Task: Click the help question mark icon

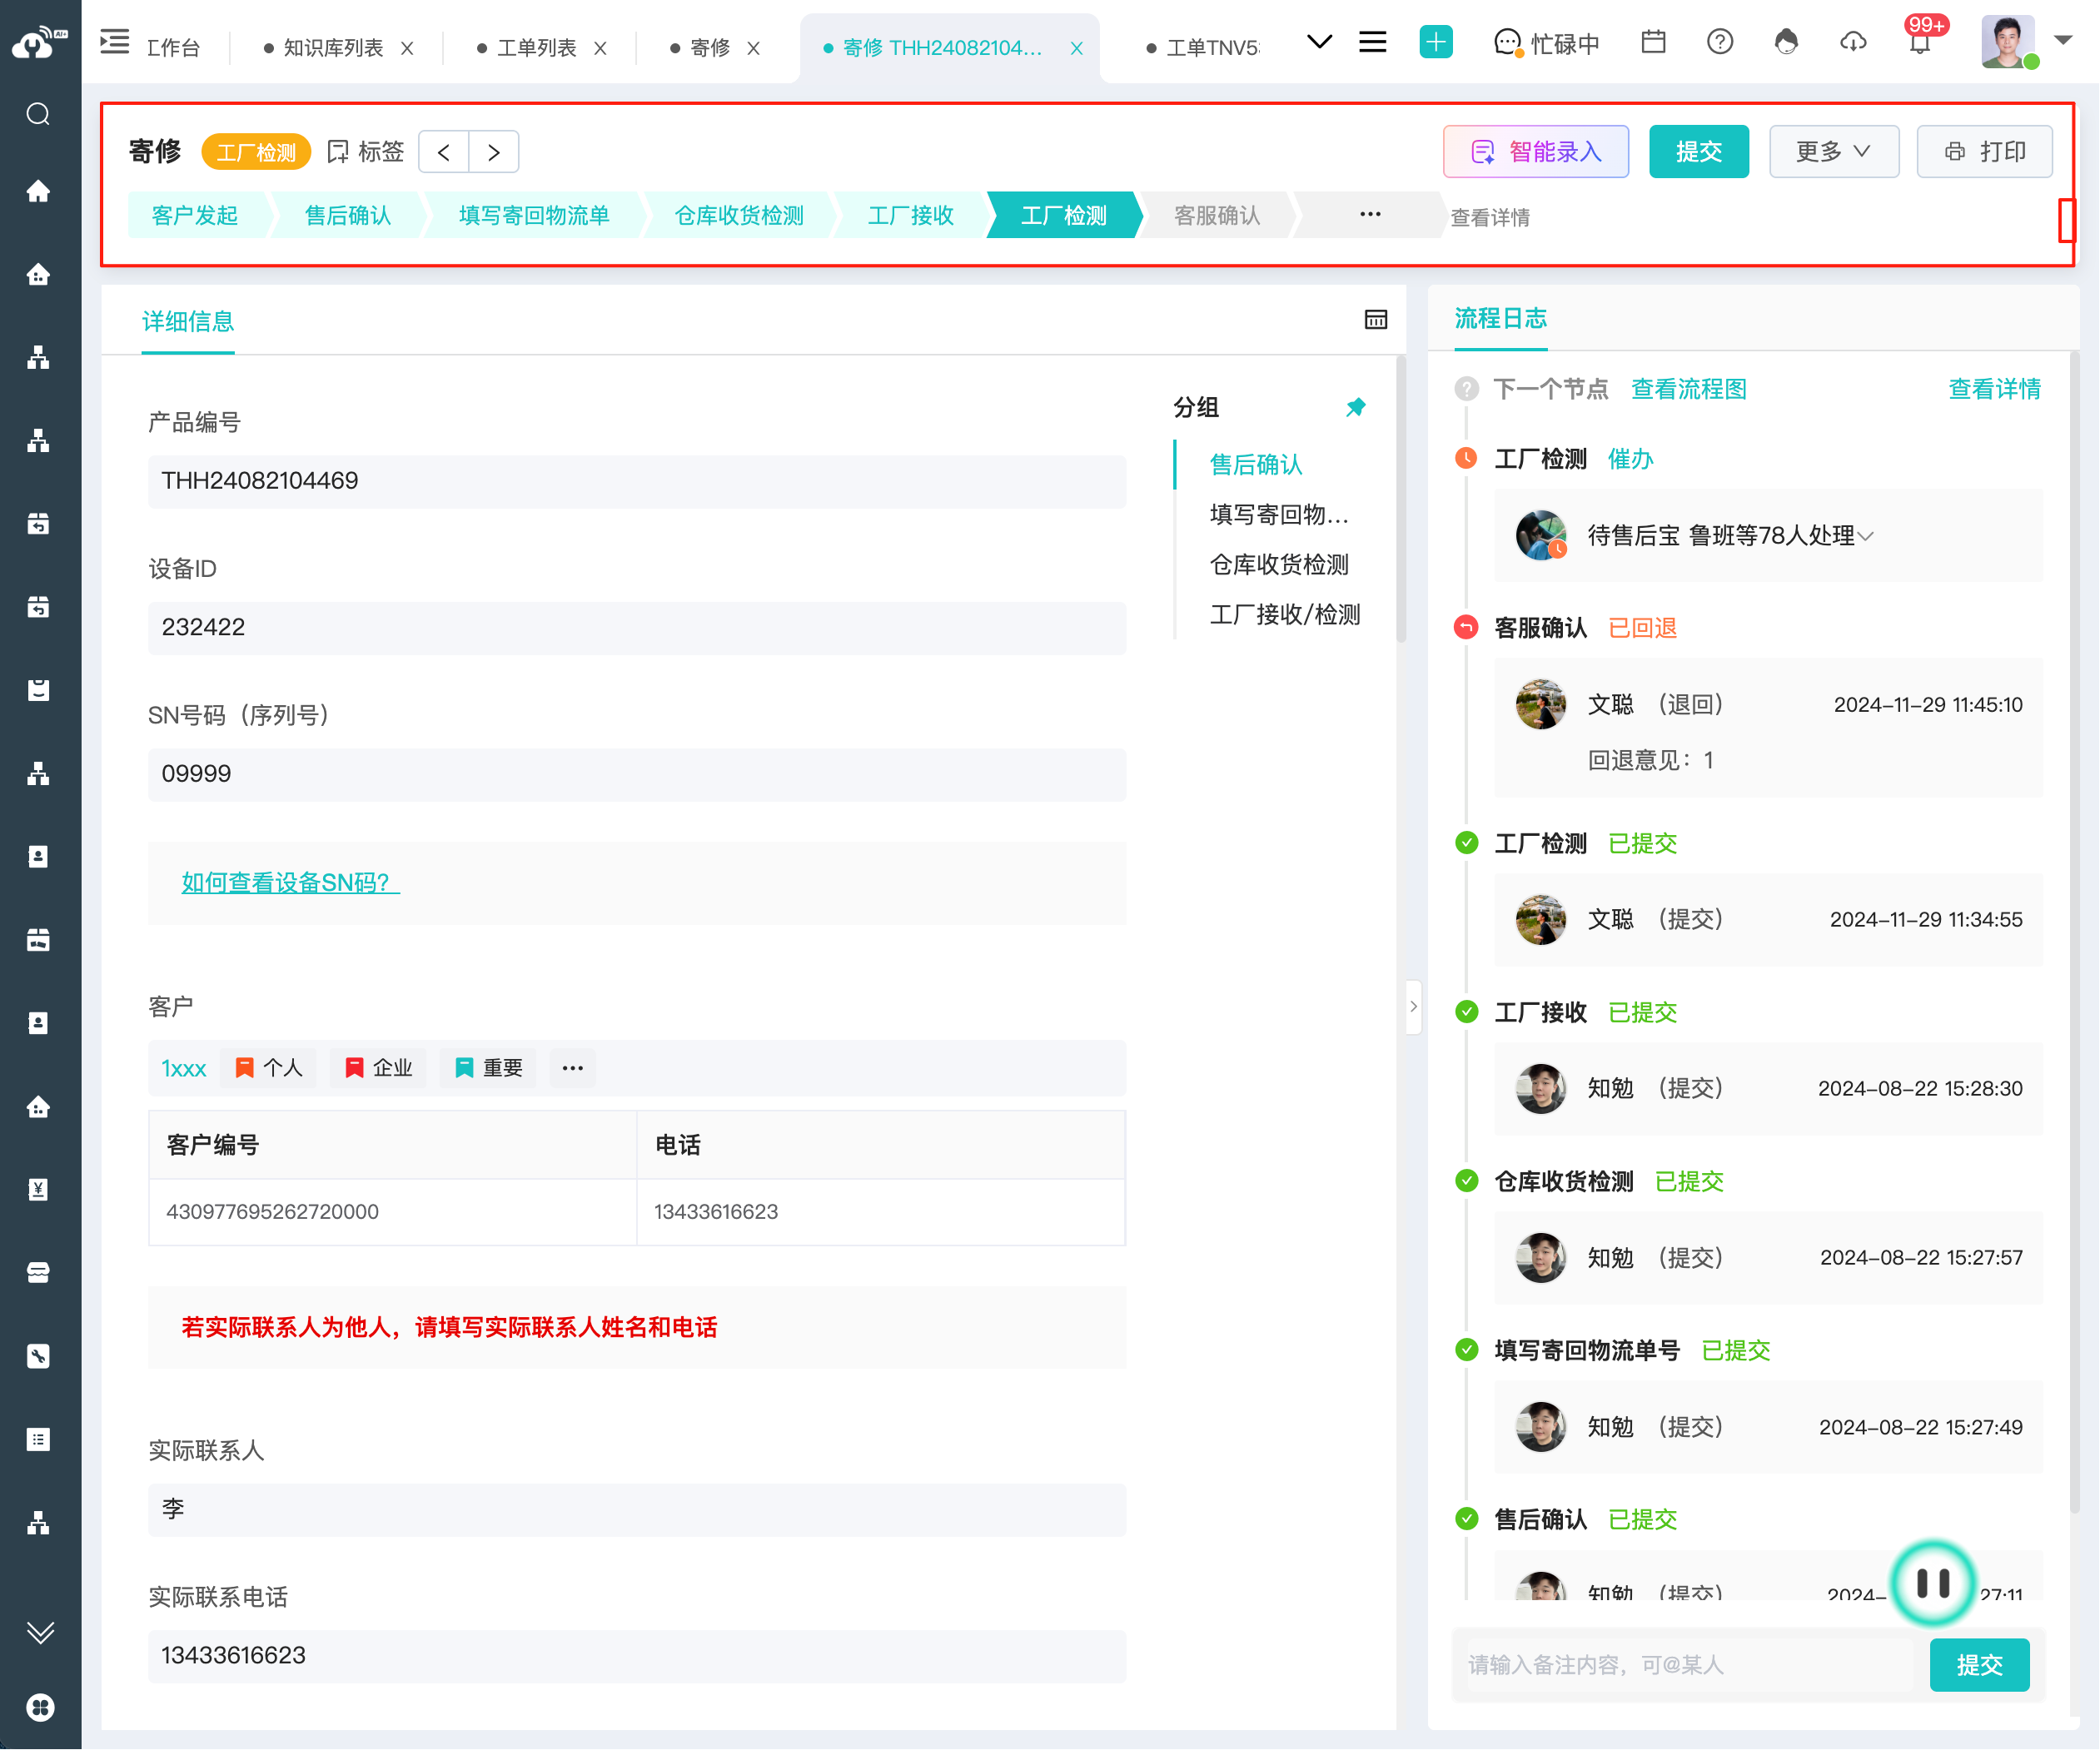Action: (1719, 42)
